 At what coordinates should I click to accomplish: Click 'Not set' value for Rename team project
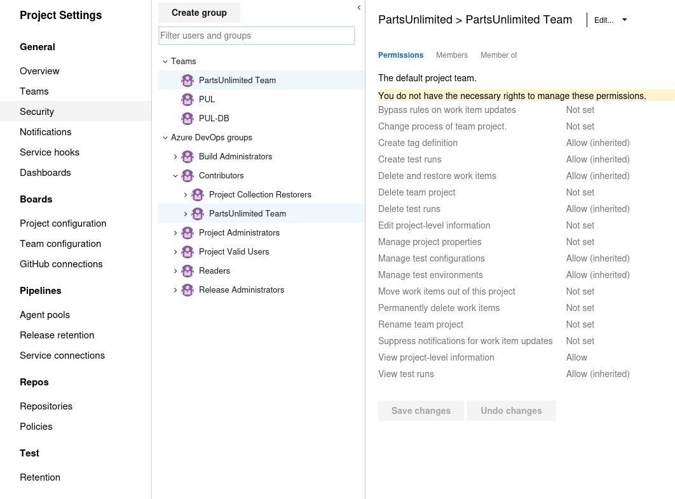tap(580, 324)
